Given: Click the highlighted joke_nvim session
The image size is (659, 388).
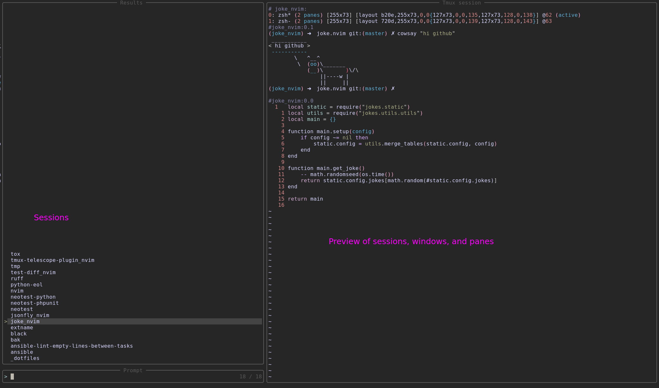Looking at the screenshot, I should pos(25,322).
